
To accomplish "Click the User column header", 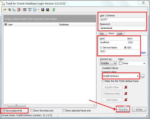I will [31, 24].
